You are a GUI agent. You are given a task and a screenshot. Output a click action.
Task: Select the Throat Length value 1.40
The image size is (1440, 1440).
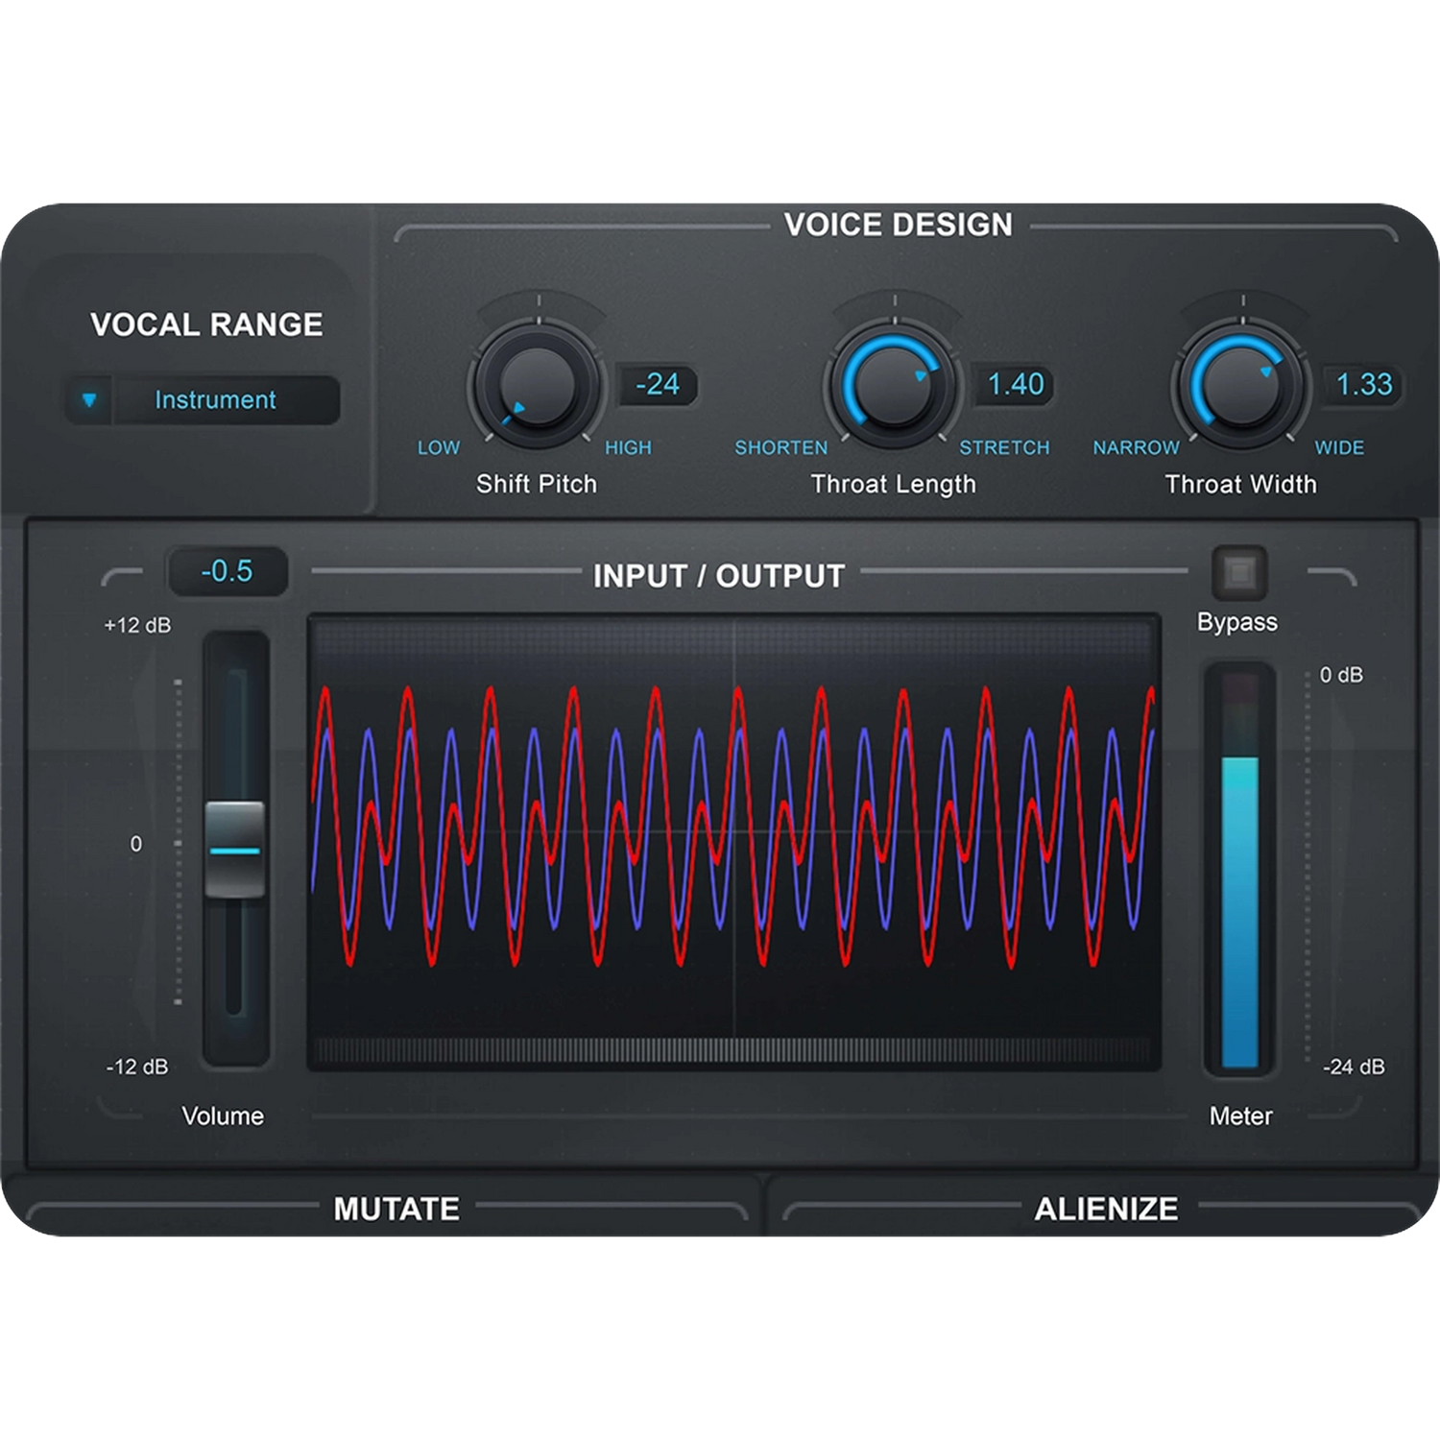(1015, 385)
